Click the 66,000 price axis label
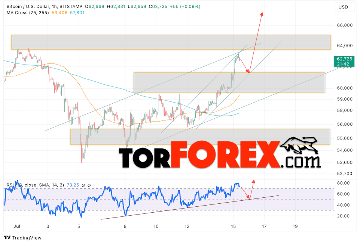Image resolution: width=360 pixels, height=244 pixels. click(x=345, y=25)
